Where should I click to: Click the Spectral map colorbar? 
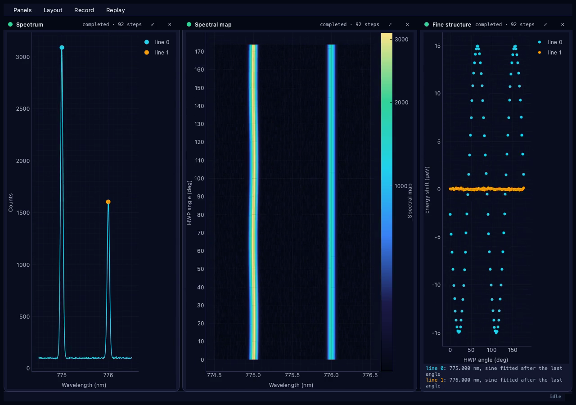click(x=387, y=202)
